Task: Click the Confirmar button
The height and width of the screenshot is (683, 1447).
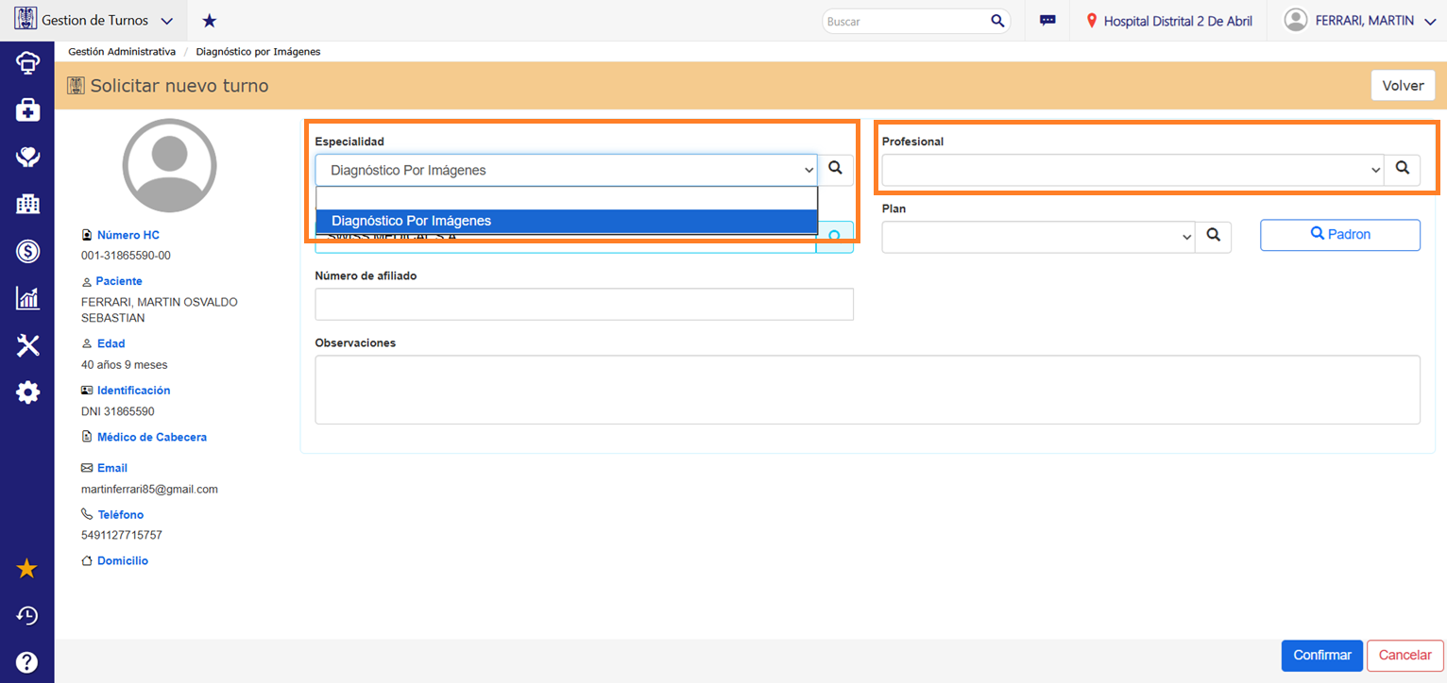Action: (1322, 655)
